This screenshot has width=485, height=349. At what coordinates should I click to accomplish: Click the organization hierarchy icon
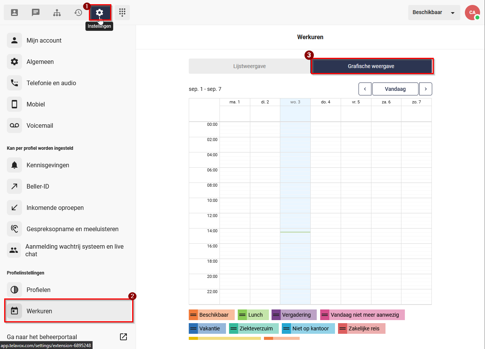coord(57,13)
